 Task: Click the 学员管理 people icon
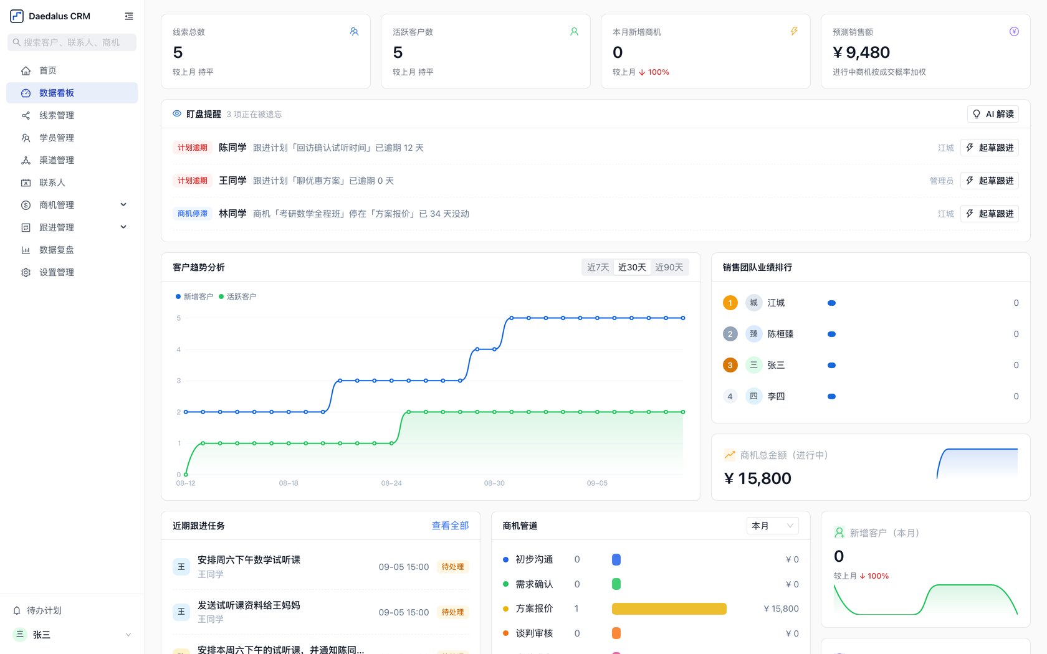[x=26, y=138]
